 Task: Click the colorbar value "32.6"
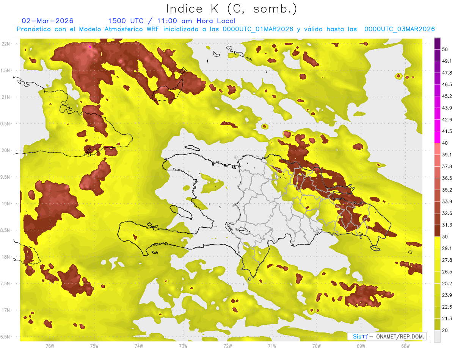tap(447, 213)
